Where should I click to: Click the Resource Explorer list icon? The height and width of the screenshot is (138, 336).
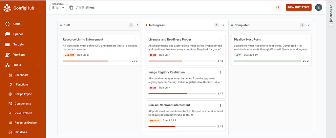coord(10,123)
